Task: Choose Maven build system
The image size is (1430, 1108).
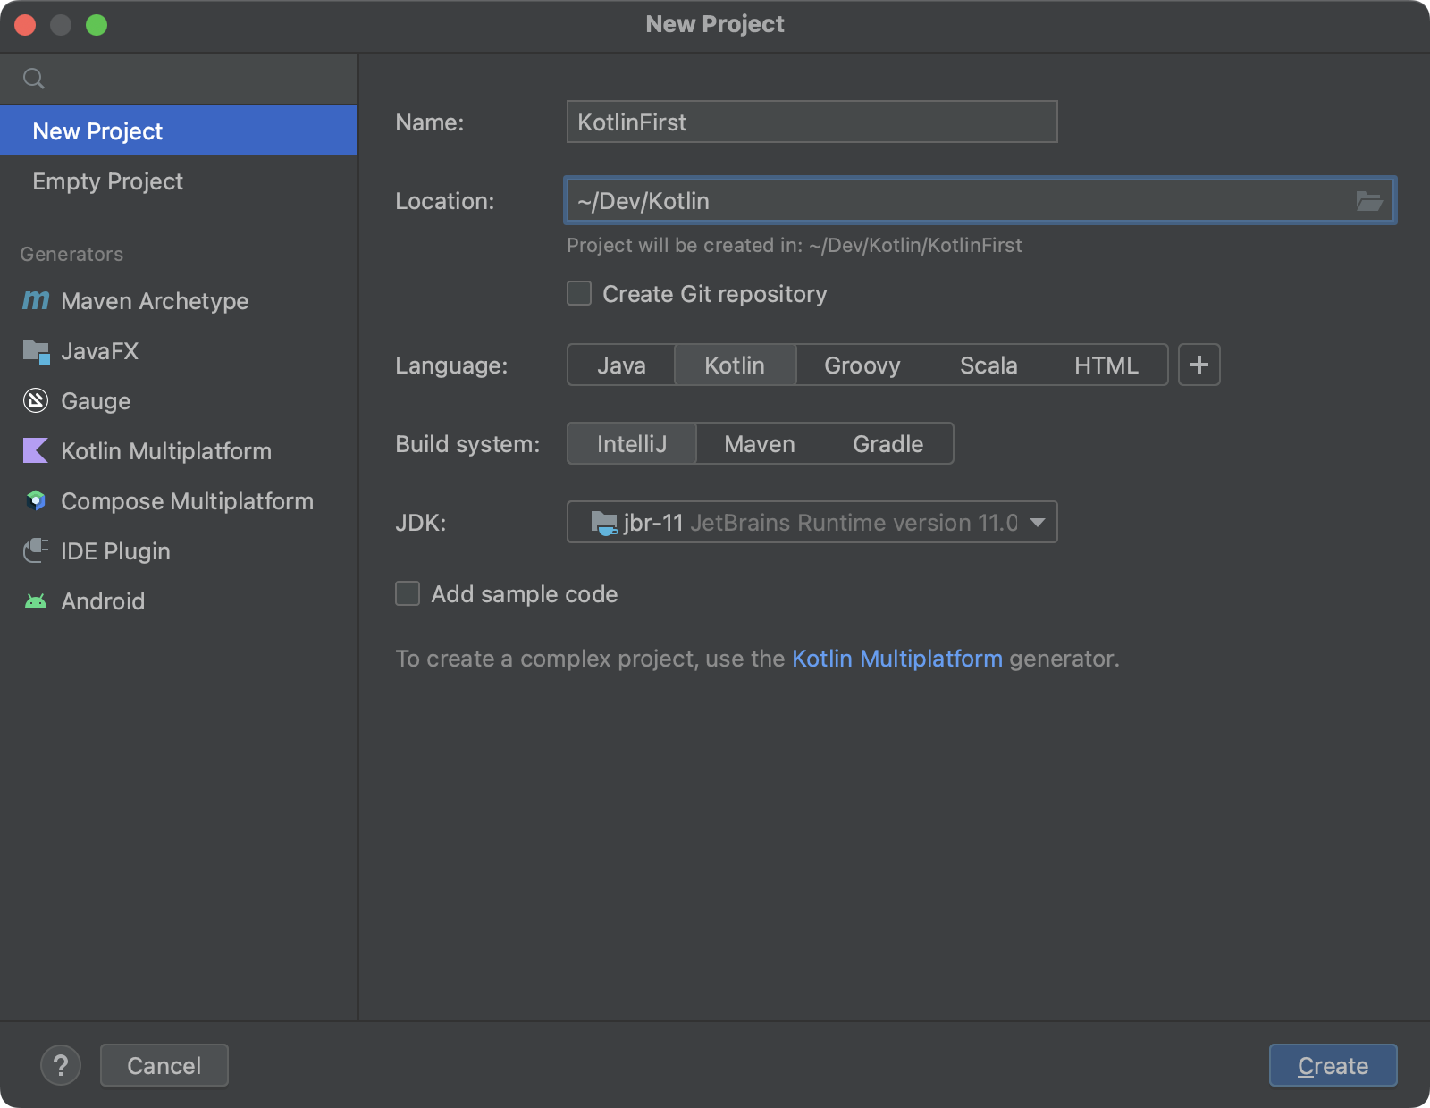Action: point(759,443)
